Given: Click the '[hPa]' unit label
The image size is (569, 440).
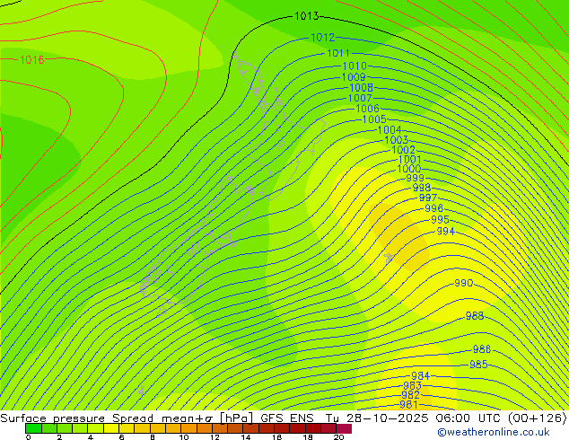Looking at the screenshot, I should coord(237,418).
